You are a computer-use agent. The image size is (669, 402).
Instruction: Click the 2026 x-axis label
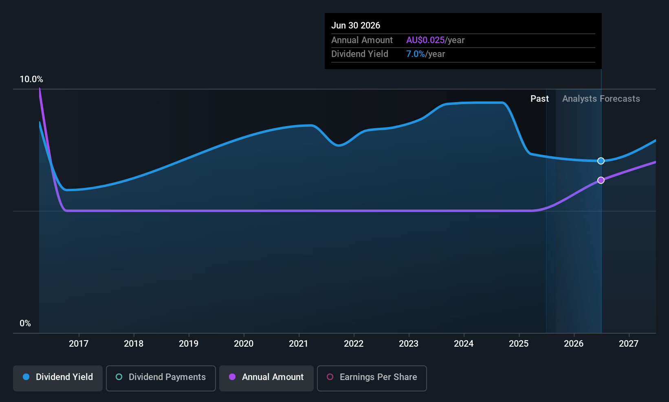click(574, 344)
